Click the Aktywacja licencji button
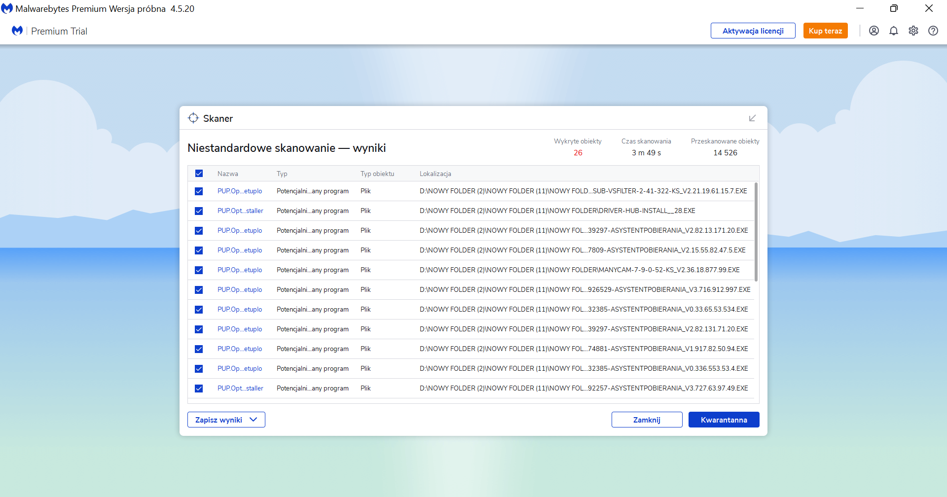Image resolution: width=947 pixels, height=497 pixels. tap(753, 31)
